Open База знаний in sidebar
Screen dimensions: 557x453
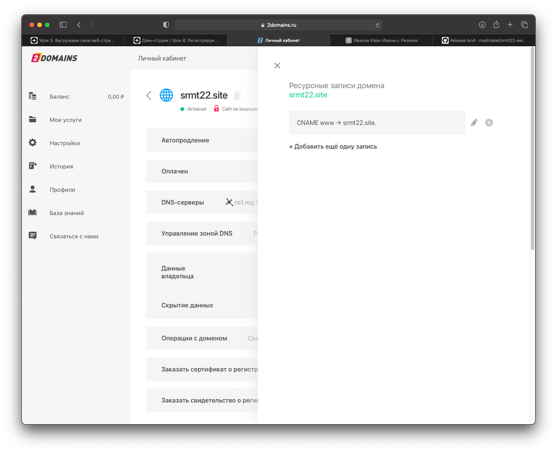point(67,213)
